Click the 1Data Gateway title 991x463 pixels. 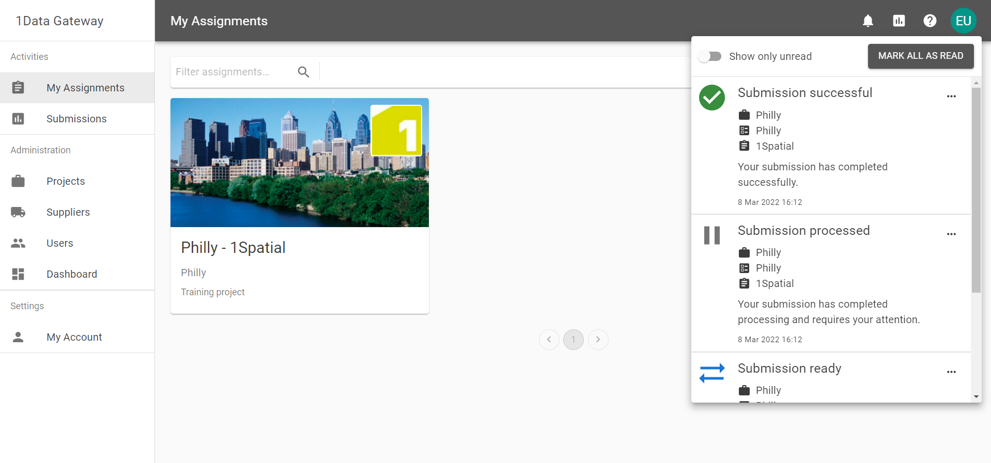coord(59,21)
